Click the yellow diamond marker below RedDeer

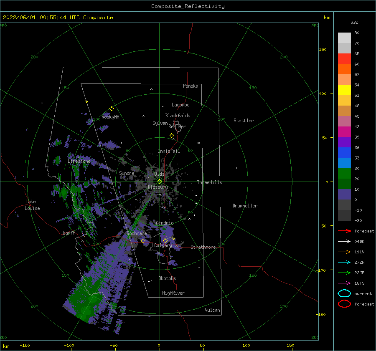click(172, 135)
